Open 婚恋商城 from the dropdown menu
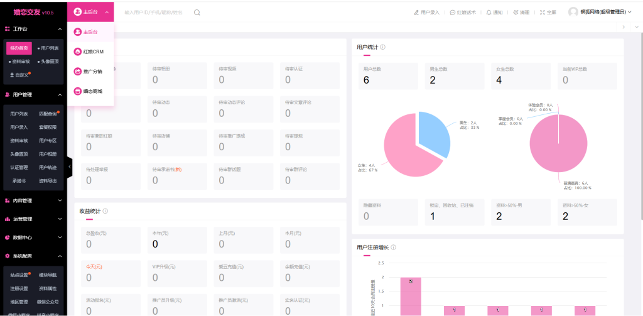 point(92,91)
